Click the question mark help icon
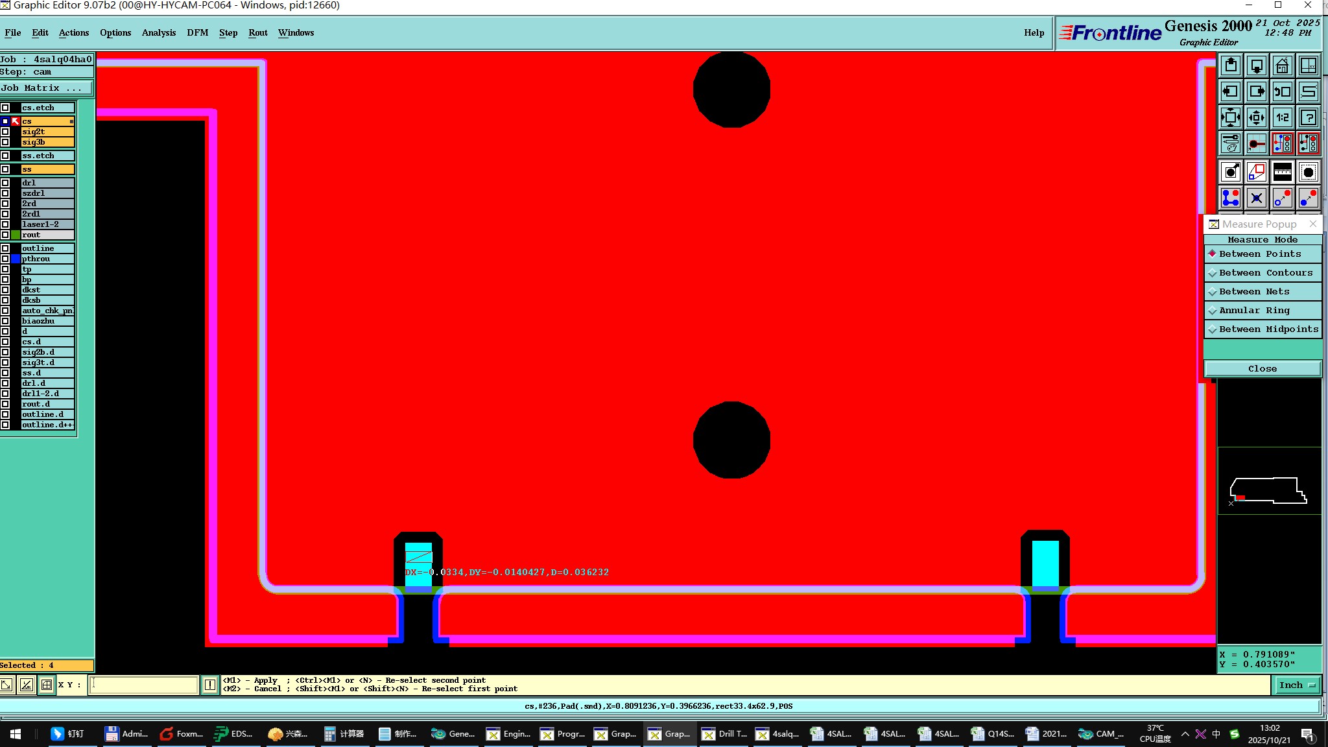1328x747 pixels. point(1308,117)
